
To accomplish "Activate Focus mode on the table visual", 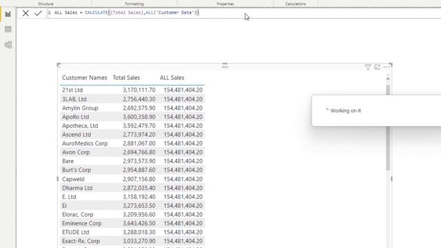I will (x=377, y=68).
